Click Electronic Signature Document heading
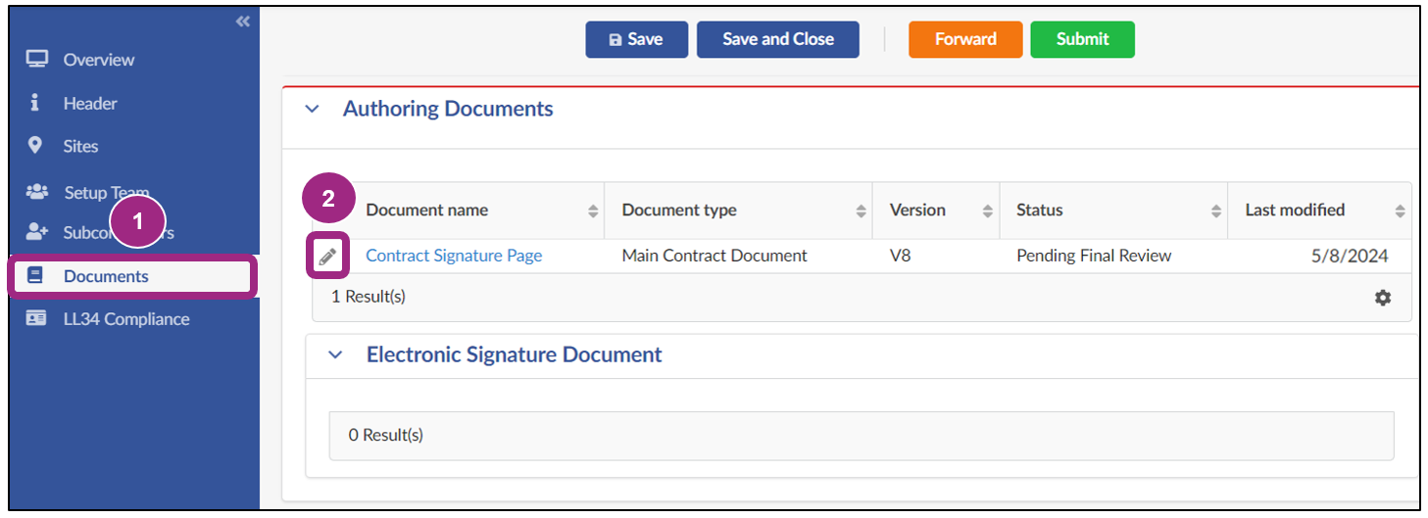Viewport: 1428px width, 518px height. 515,354
